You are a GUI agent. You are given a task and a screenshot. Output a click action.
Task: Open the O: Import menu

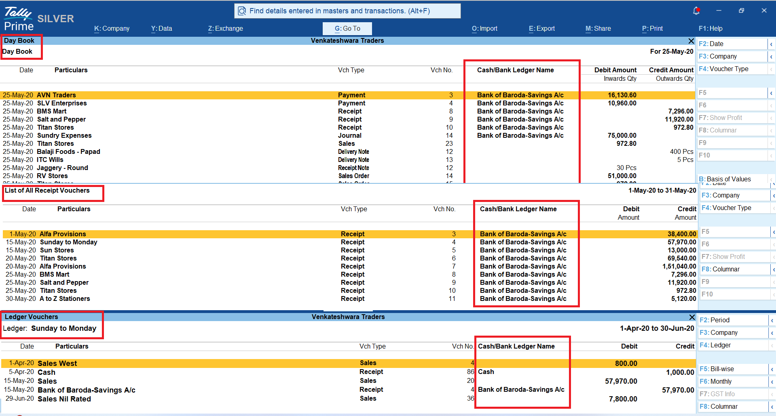(x=485, y=29)
